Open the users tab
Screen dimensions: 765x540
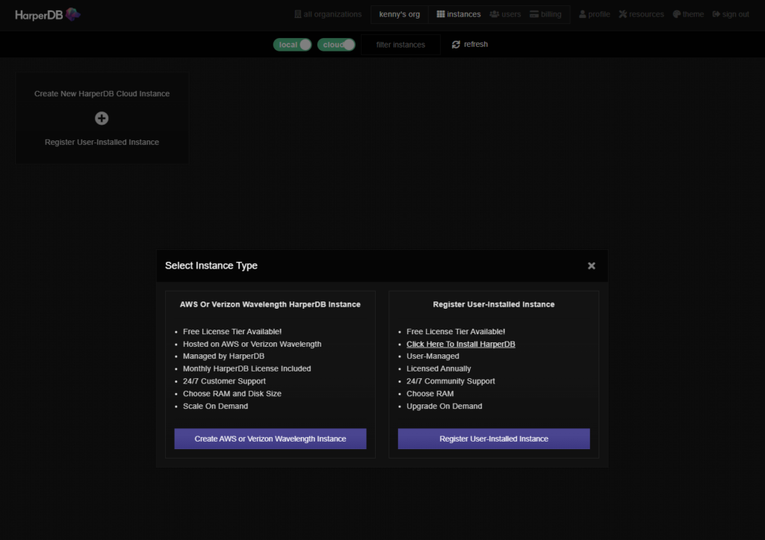tap(505, 15)
